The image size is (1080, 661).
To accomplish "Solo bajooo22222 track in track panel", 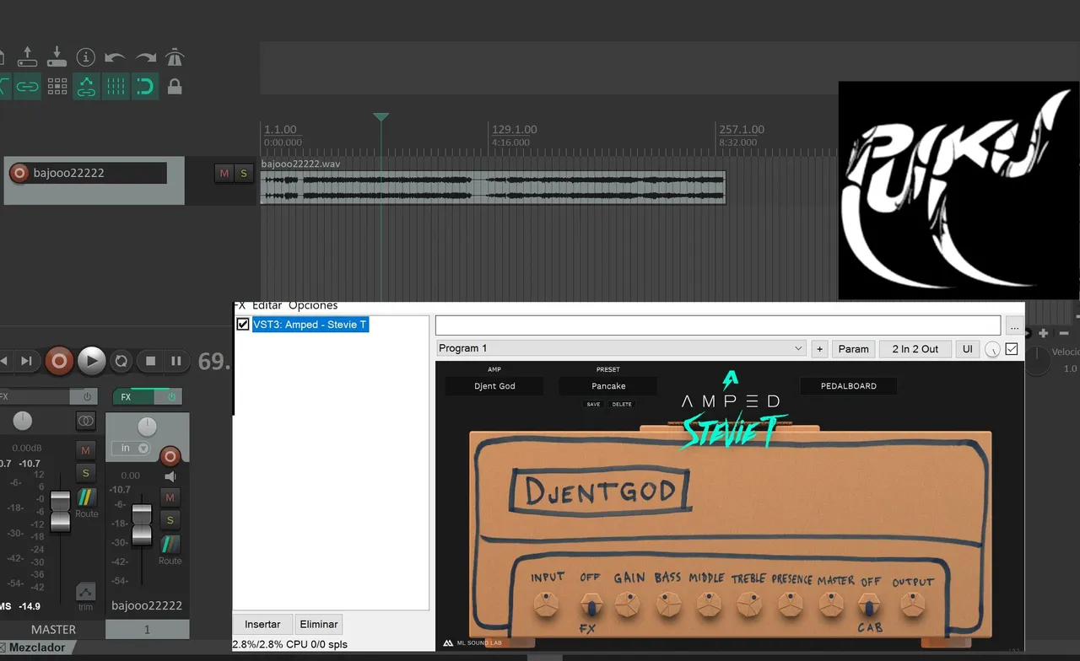I will click(244, 174).
